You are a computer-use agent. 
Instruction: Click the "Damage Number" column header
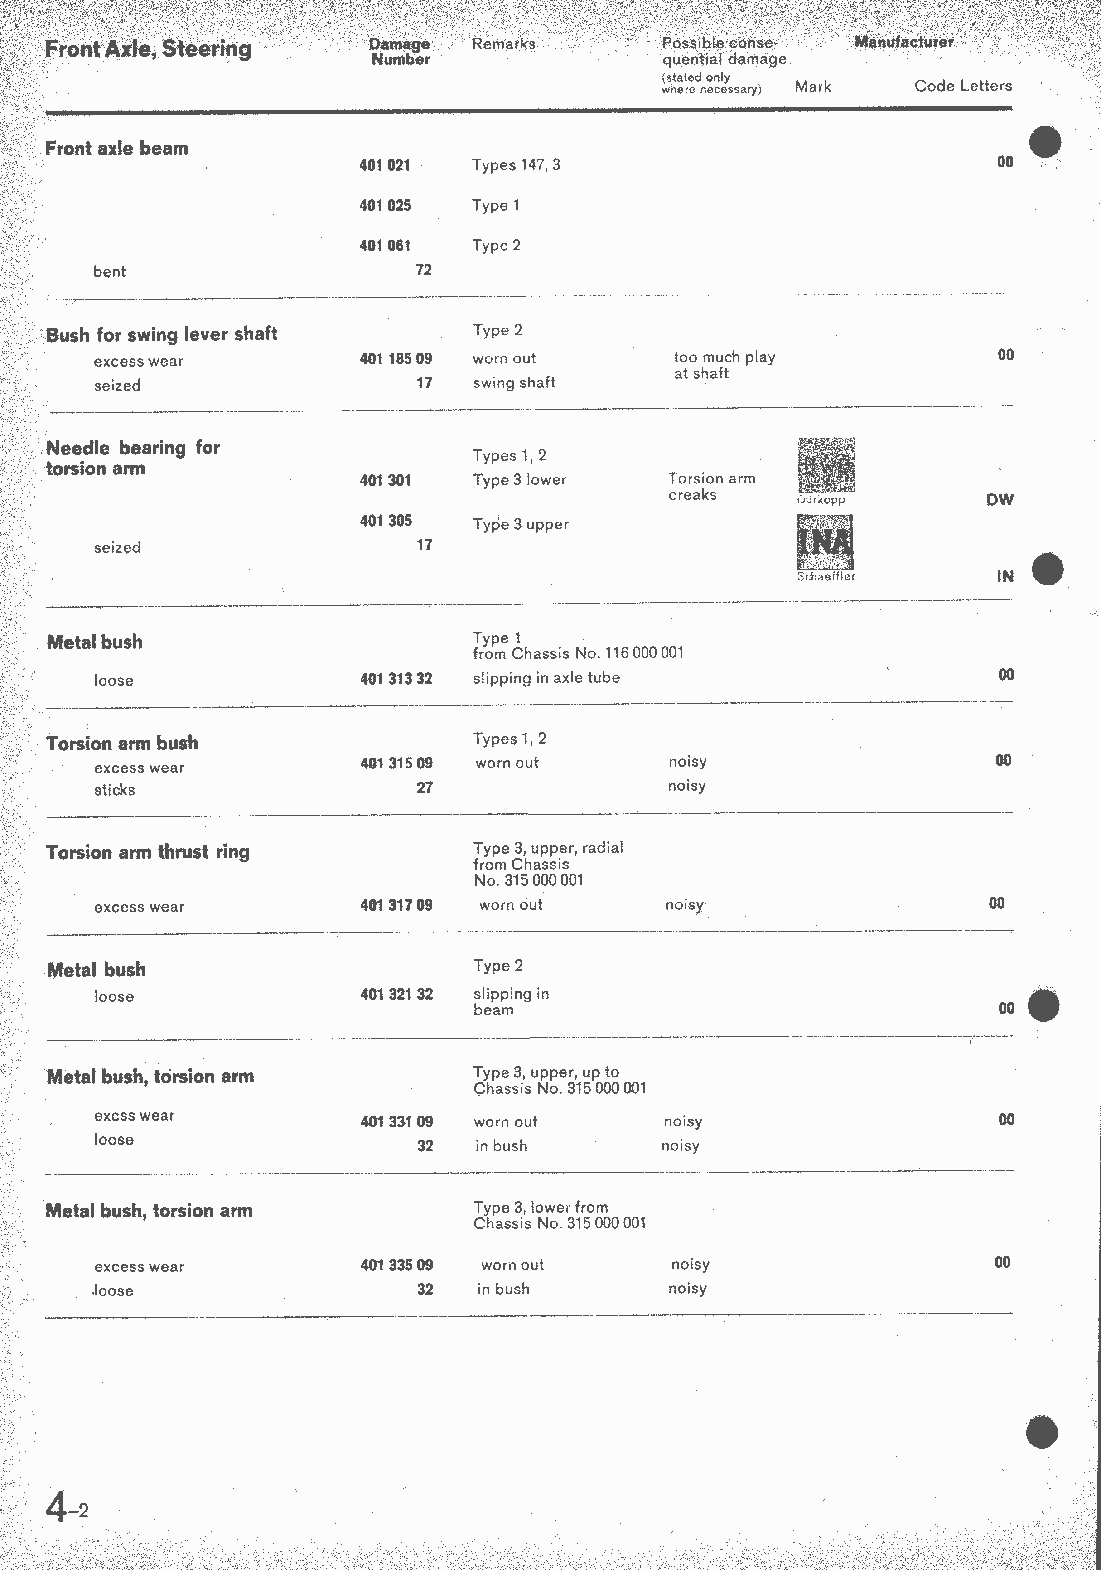click(400, 52)
